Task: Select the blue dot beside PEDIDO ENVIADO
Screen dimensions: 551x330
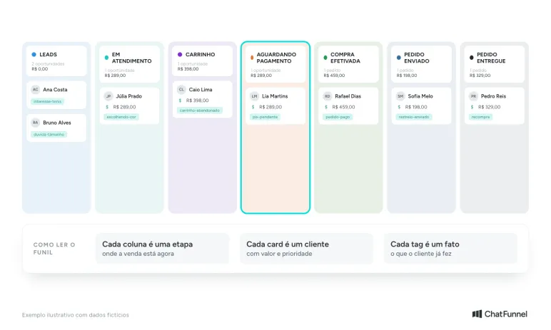Action: point(399,58)
